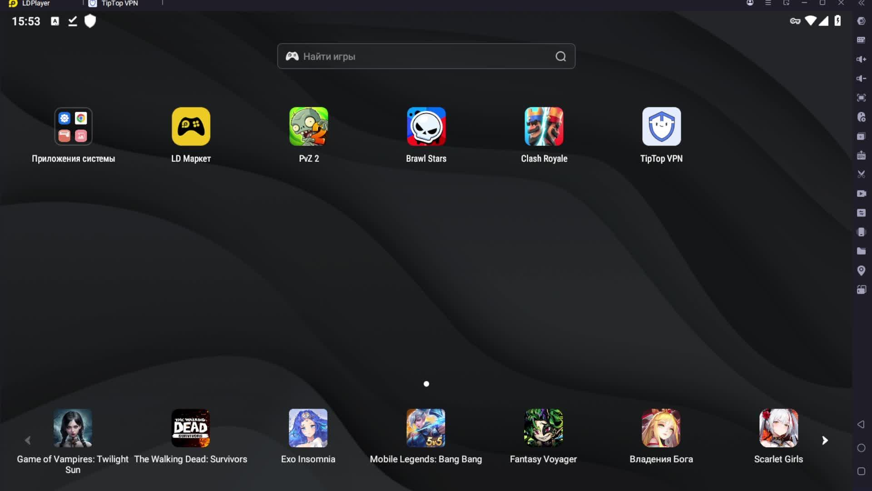Open the hamburger menu in title bar

[768, 3]
